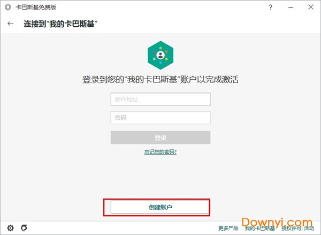Go back using the left arrow
321x235 pixels.
(x=11, y=24)
